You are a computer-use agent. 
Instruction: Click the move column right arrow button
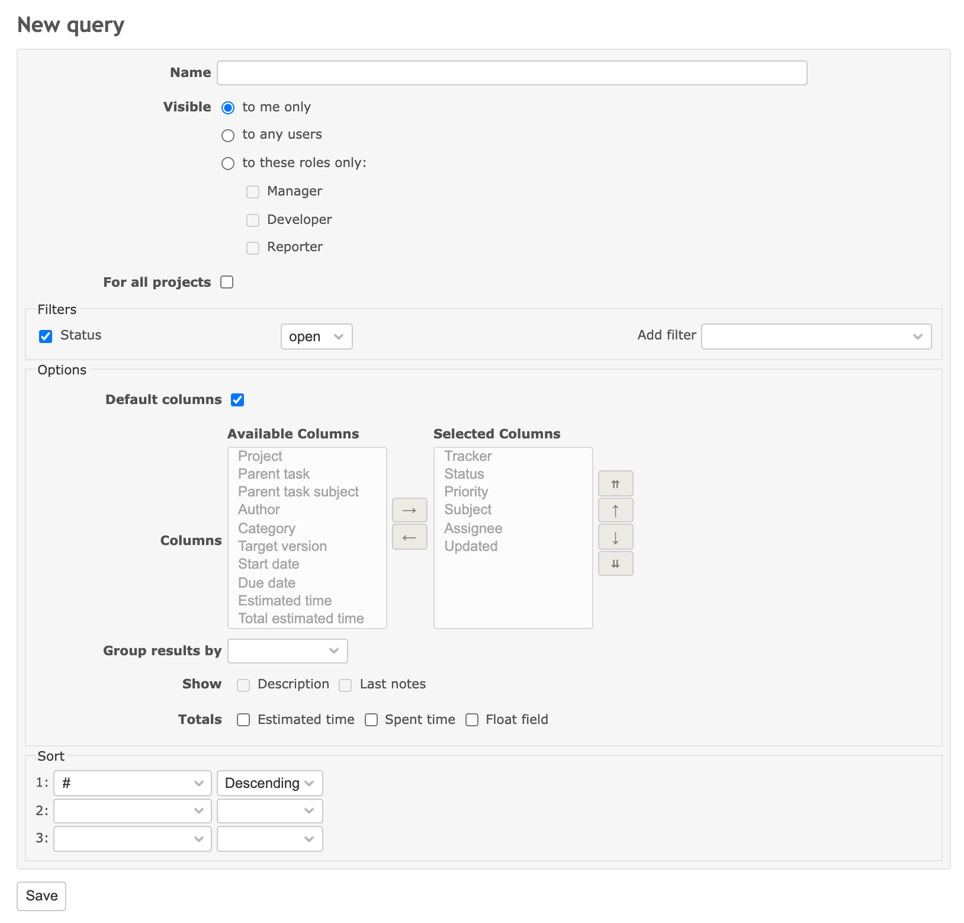coord(409,510)
